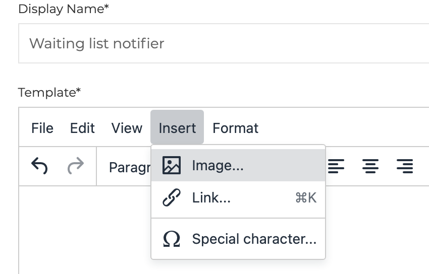Click the Template* field label

(49, 93)
